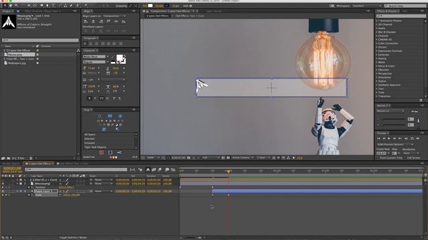Click Add button in shape toolbar

(x=187, y=6)
